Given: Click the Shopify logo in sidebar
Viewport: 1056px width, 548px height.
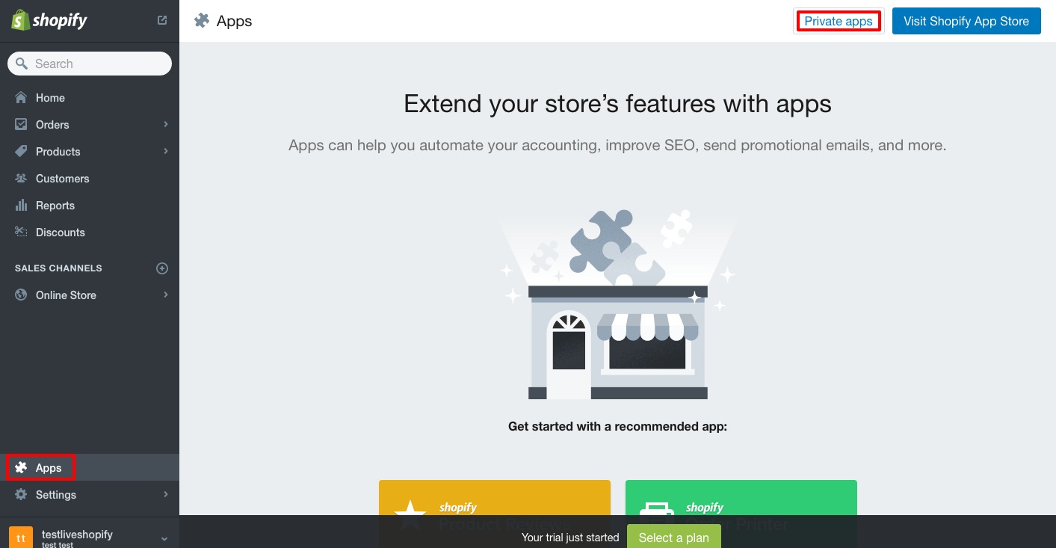Looking at the screenshot, I should pos(49,20).
